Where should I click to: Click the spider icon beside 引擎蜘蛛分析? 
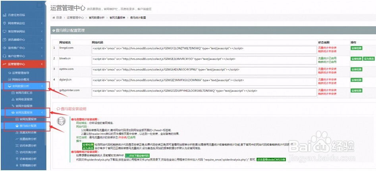click(x=17, y=165)
